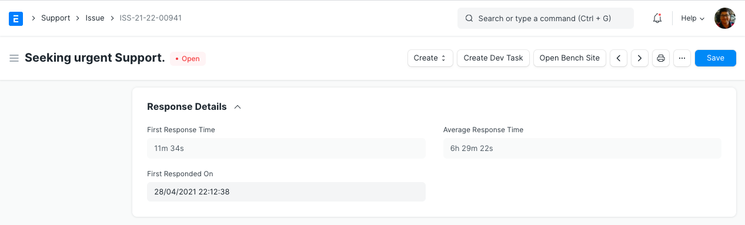Print this issue document
745x225 pixels.
click(661, 58)
